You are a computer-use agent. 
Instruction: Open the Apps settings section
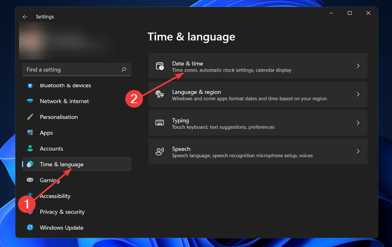pos(76,133)
